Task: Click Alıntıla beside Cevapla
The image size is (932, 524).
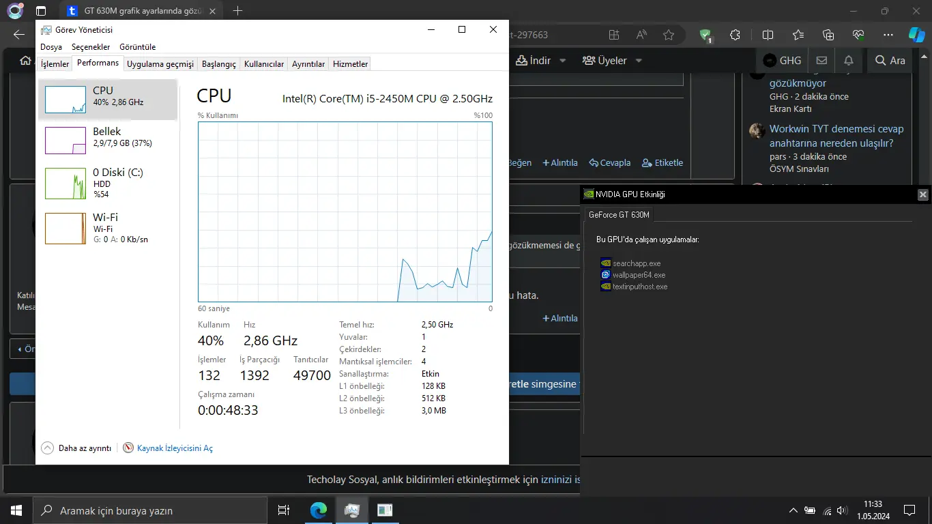Action: tap(560, 163)
